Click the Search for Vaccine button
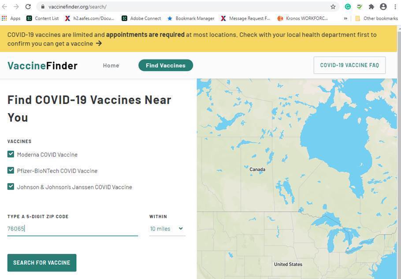 pyautogui.click(x=42, y=263)
